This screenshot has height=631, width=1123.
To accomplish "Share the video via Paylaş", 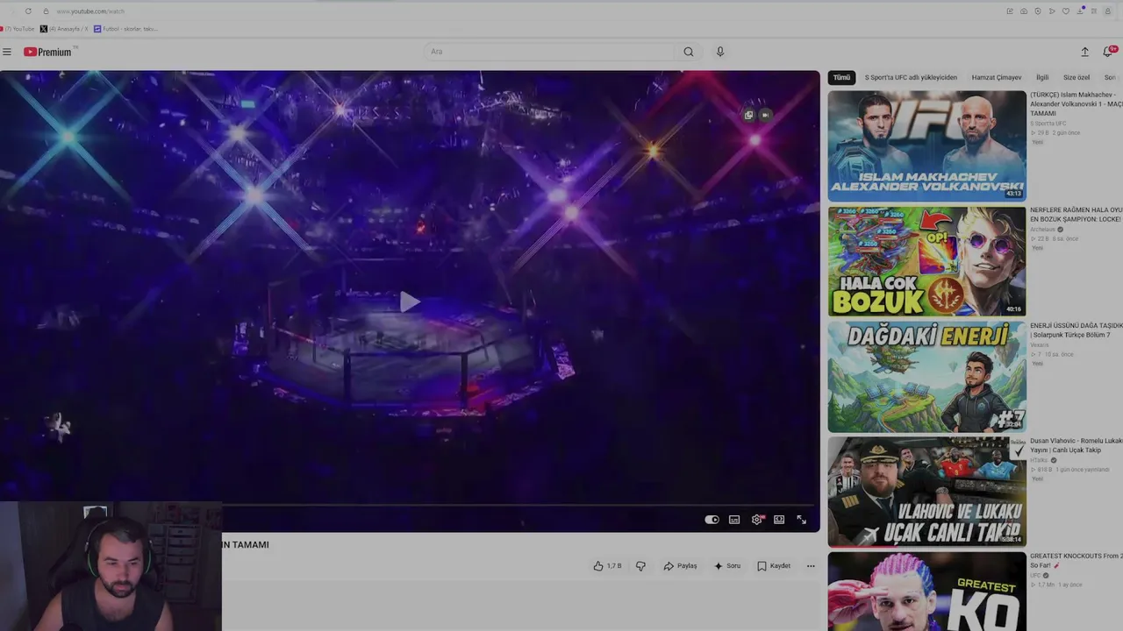I will pyautogui.click(x=680, y=566).
